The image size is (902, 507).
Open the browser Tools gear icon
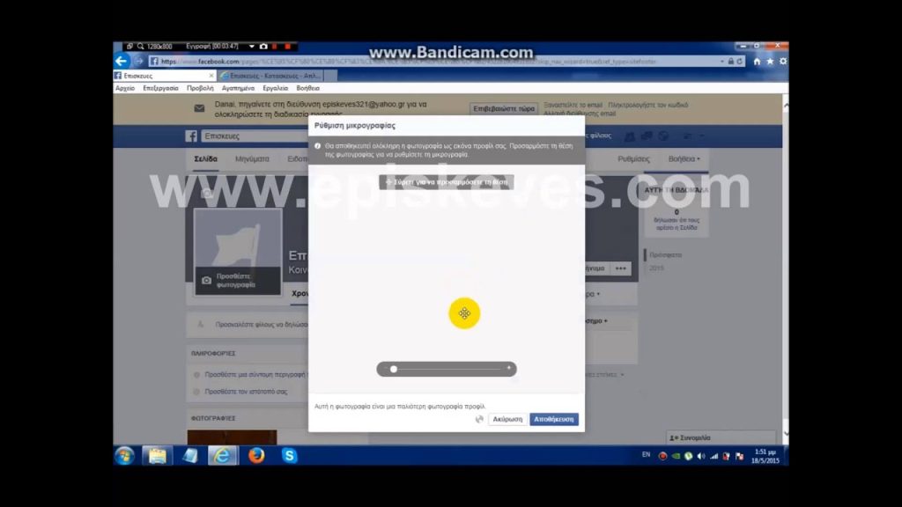783,62
